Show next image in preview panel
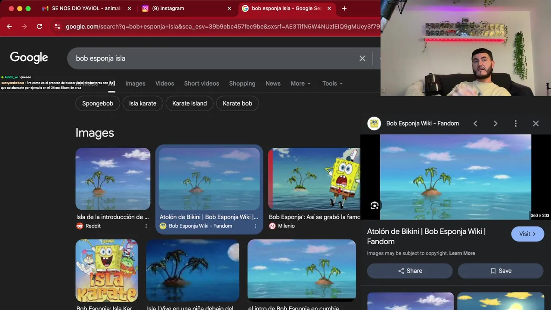 495,124
